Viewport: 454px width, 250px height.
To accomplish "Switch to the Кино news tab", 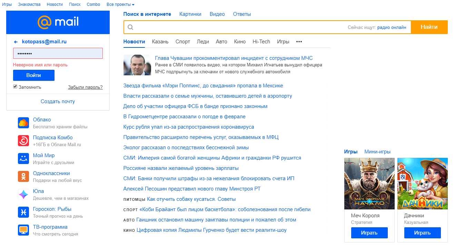I will click(240, 42).
